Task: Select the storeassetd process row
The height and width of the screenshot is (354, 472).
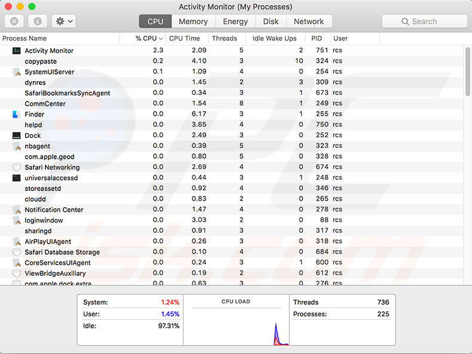Action: tap(231, 188)
